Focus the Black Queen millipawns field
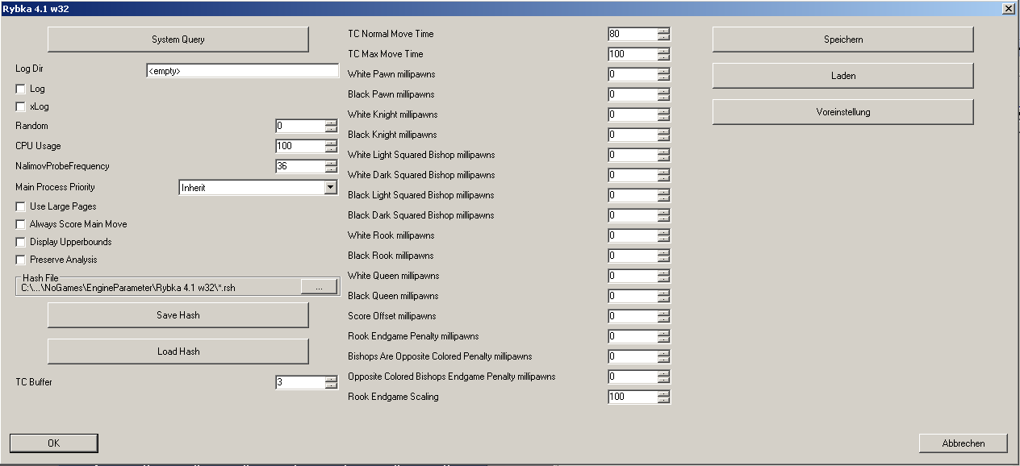 [x=633, y=296]
